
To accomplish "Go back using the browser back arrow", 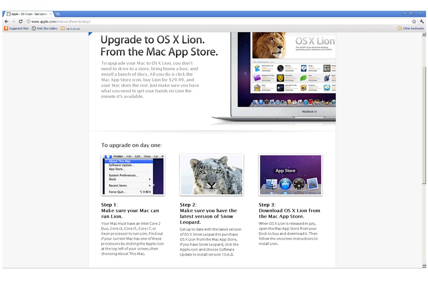I will [7, 22].
